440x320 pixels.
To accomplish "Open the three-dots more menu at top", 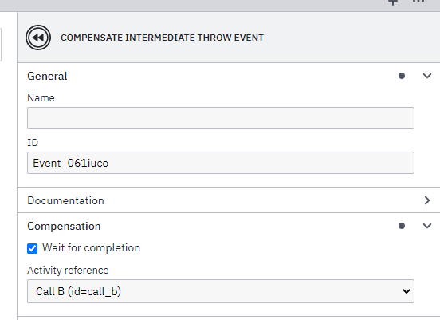I will [418, 2].
